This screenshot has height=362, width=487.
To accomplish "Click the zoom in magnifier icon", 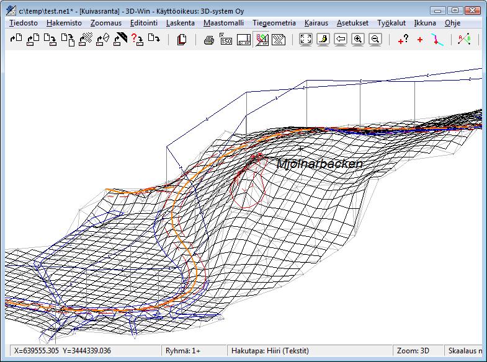I will click(358, 40).
